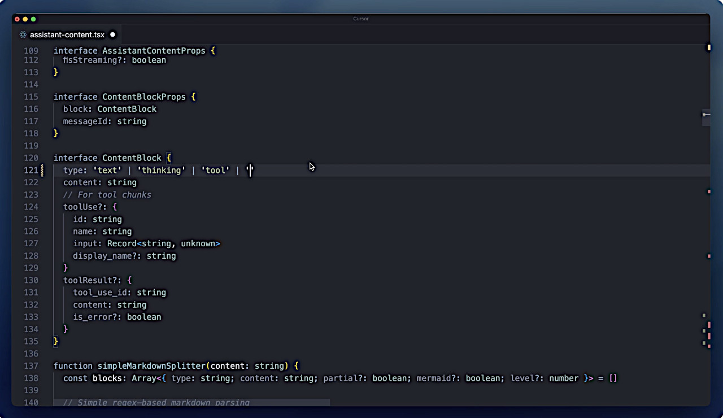Click the red close window button
This screenshot has width=723, height=418.
pyautogui.click(x=17, y=19)
